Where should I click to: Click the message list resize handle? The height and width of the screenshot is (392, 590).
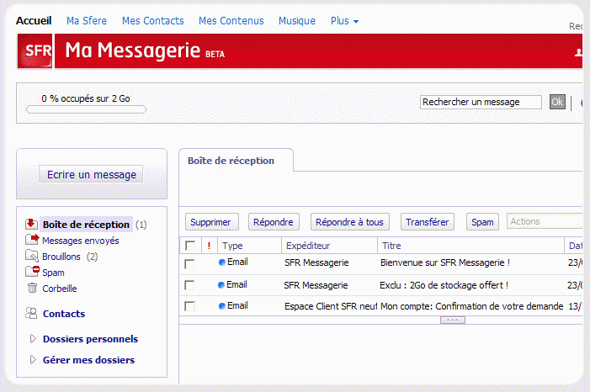(x=453, y=320)
